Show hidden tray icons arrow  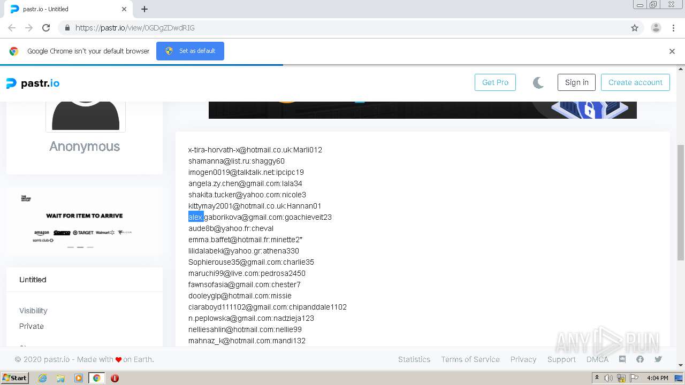click(x=597, y=378)
